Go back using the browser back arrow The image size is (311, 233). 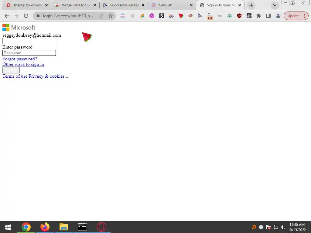[7, 16]
